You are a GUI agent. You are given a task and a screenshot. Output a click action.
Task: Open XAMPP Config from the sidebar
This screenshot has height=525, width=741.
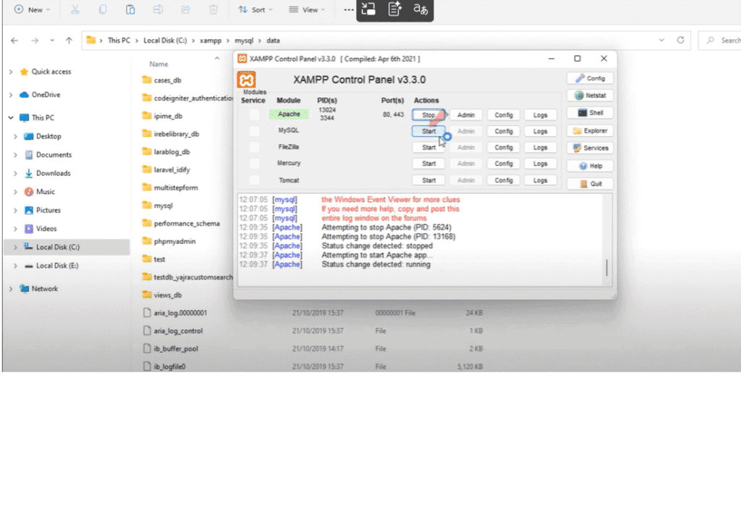590,78
